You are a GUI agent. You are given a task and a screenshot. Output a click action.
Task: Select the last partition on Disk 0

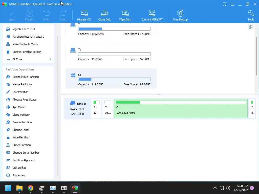pos(252,109)
